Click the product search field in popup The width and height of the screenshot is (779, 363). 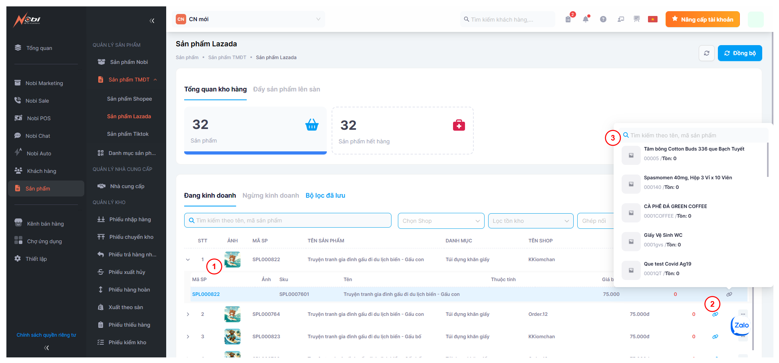695,135
